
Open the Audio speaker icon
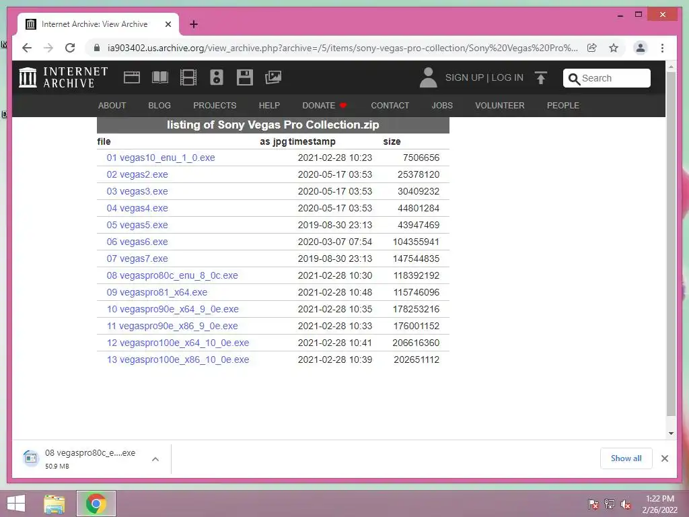click(216, 77)
